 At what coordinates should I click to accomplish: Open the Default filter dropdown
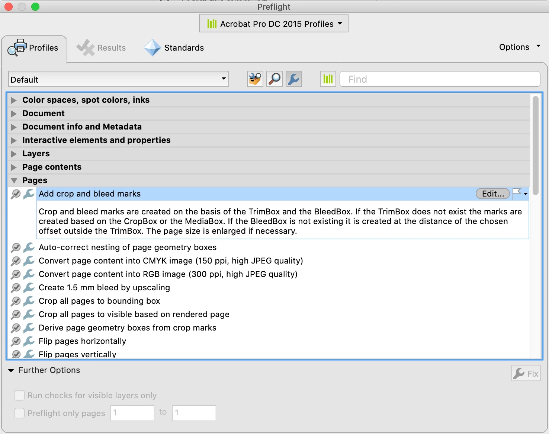[119, 79]
